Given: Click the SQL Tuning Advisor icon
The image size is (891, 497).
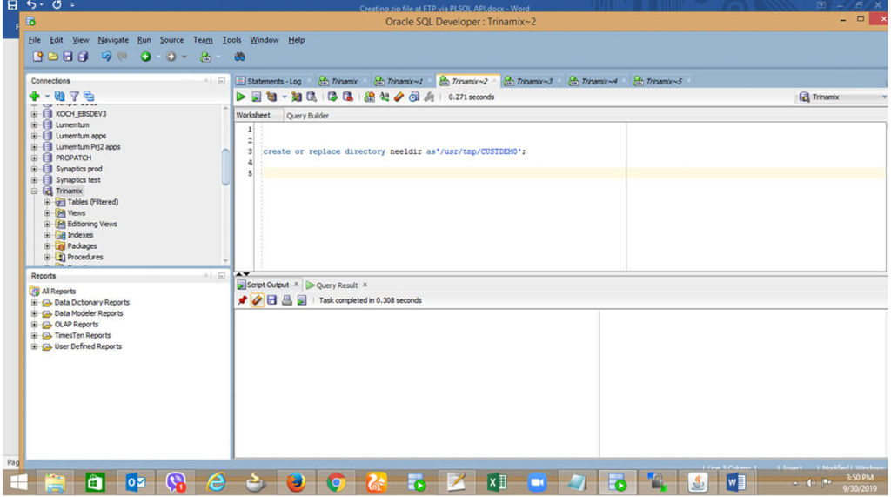Looking at the screenshot, I should pos(312,97).
